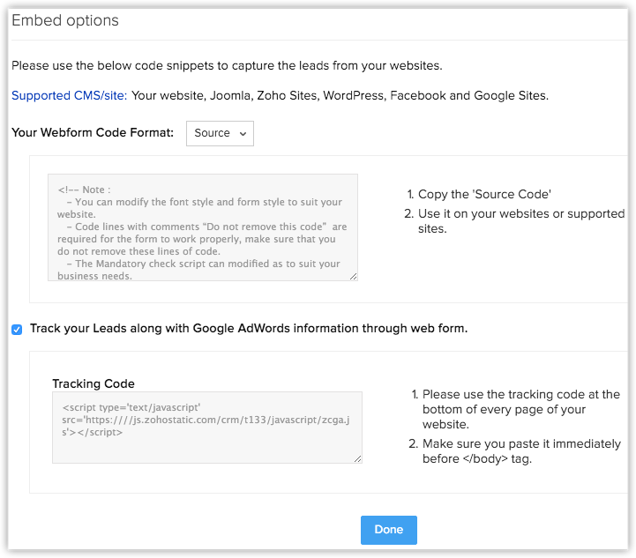Uncheck the Track your Leads checkbox
Viewport: 636px width, 558px height.
pyautogui.click(x=17, y=329)
